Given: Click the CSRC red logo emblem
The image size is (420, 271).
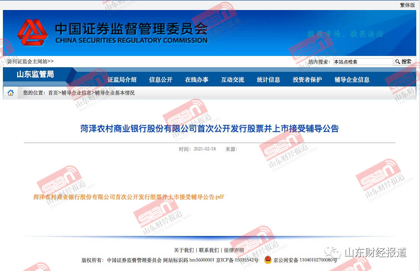Looking at the screenshot, I should (x=33, y=33).
